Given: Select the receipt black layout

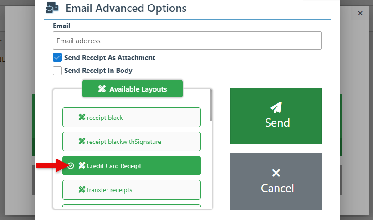Looking at the screenshot, I should [132, 118].
